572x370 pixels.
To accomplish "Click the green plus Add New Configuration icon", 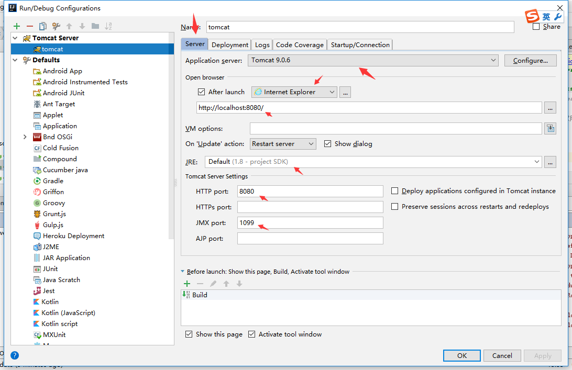I will (17, 26).
